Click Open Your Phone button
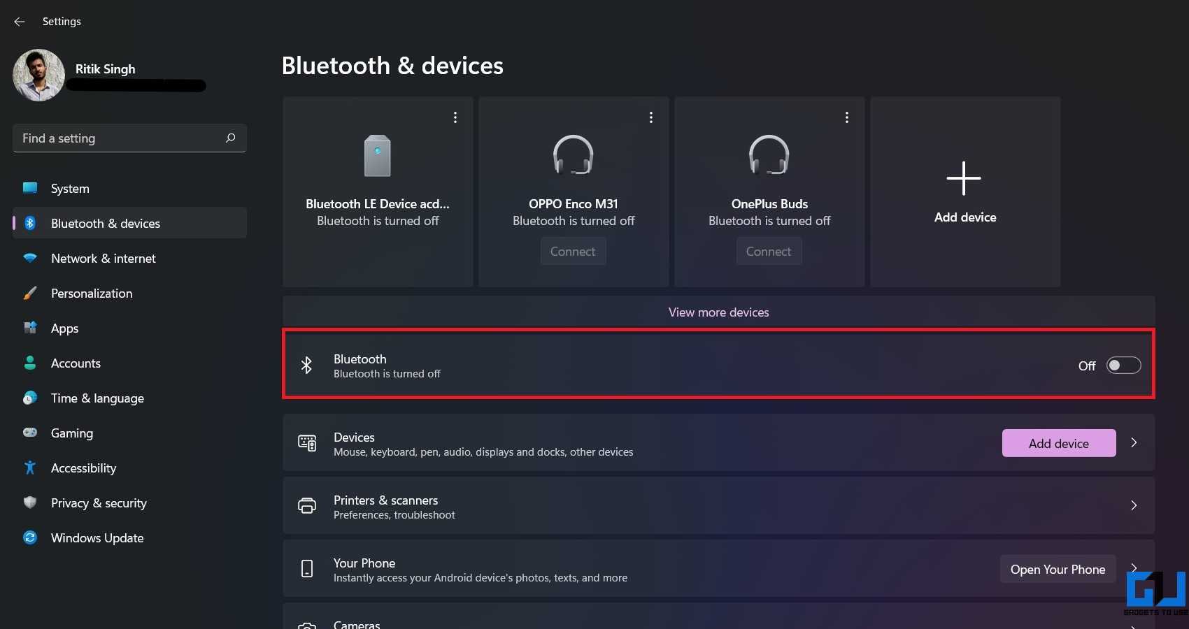 point(1058,570)
